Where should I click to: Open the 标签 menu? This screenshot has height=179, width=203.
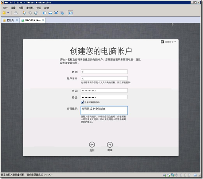tap(39, 8)
